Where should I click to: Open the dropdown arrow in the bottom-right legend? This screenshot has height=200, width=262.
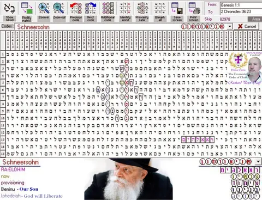(x=258, y=161)
